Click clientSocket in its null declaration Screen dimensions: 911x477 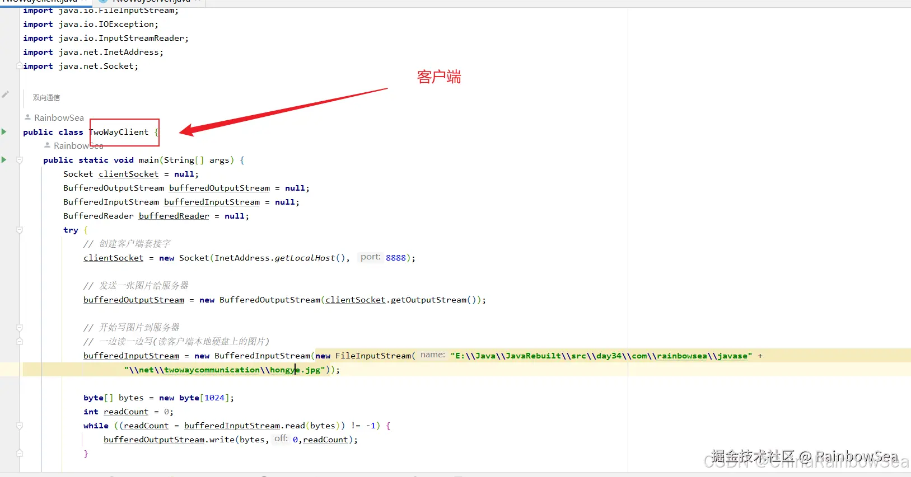click(129, 174)
